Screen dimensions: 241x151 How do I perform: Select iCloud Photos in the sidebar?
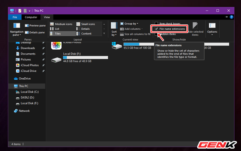[30, 65]
